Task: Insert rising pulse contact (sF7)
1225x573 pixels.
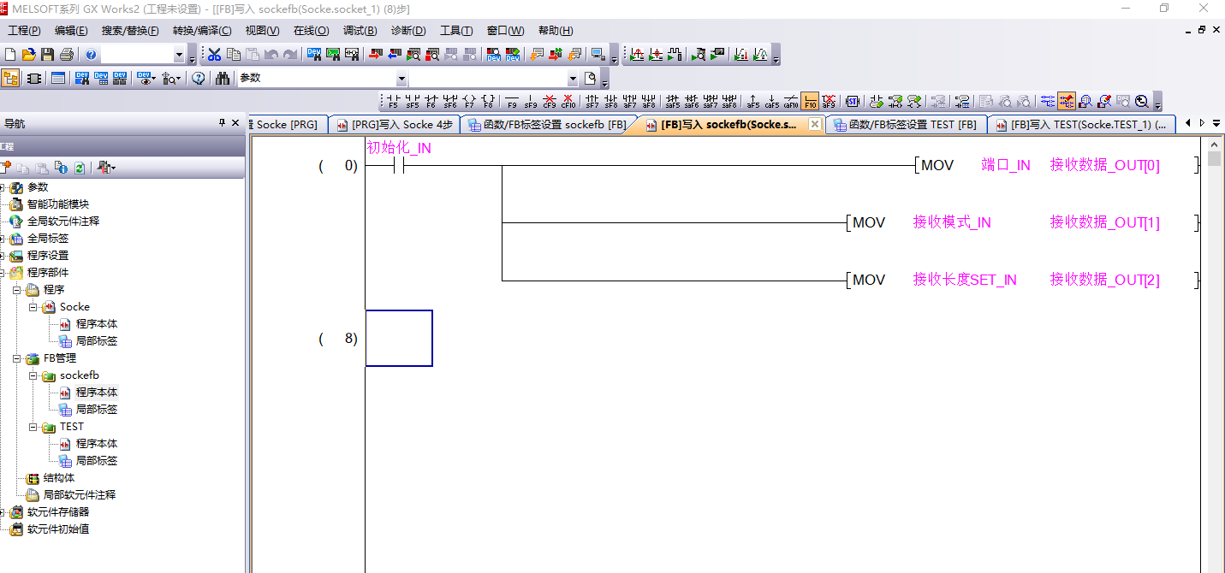Action: [592, 101]
